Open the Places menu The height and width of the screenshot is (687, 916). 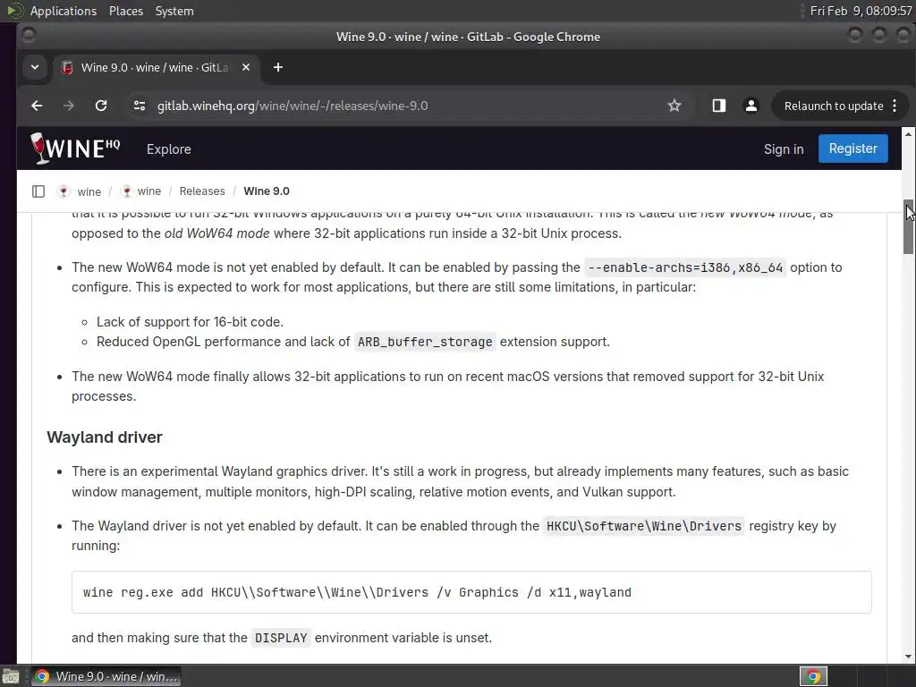pos(125,11)
